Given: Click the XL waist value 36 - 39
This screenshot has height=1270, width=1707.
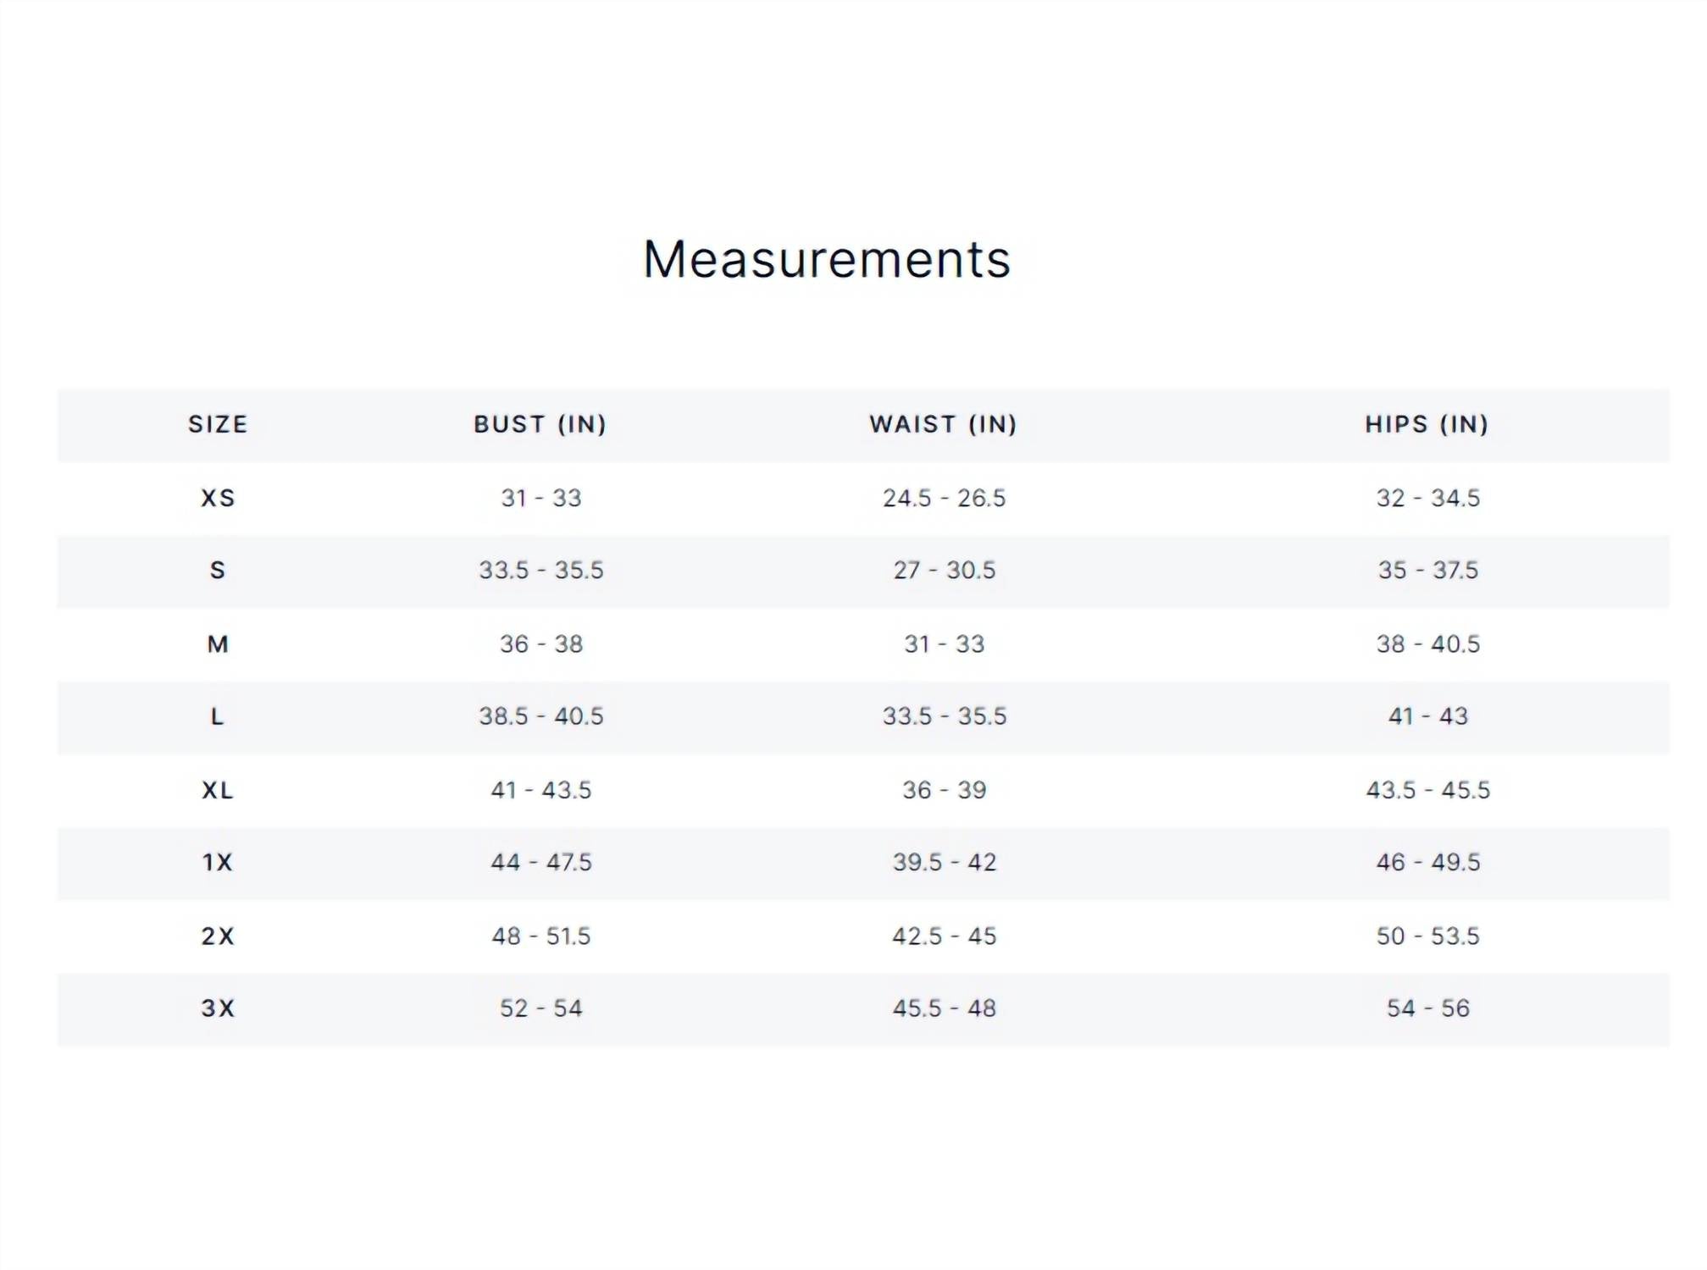Looking at the screenshot, I should pos(944,790).
